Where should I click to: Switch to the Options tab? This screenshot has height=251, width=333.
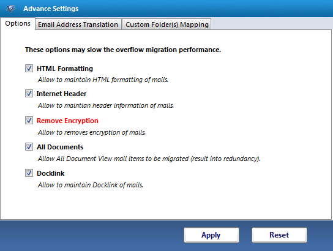click(x=18, y=24)
